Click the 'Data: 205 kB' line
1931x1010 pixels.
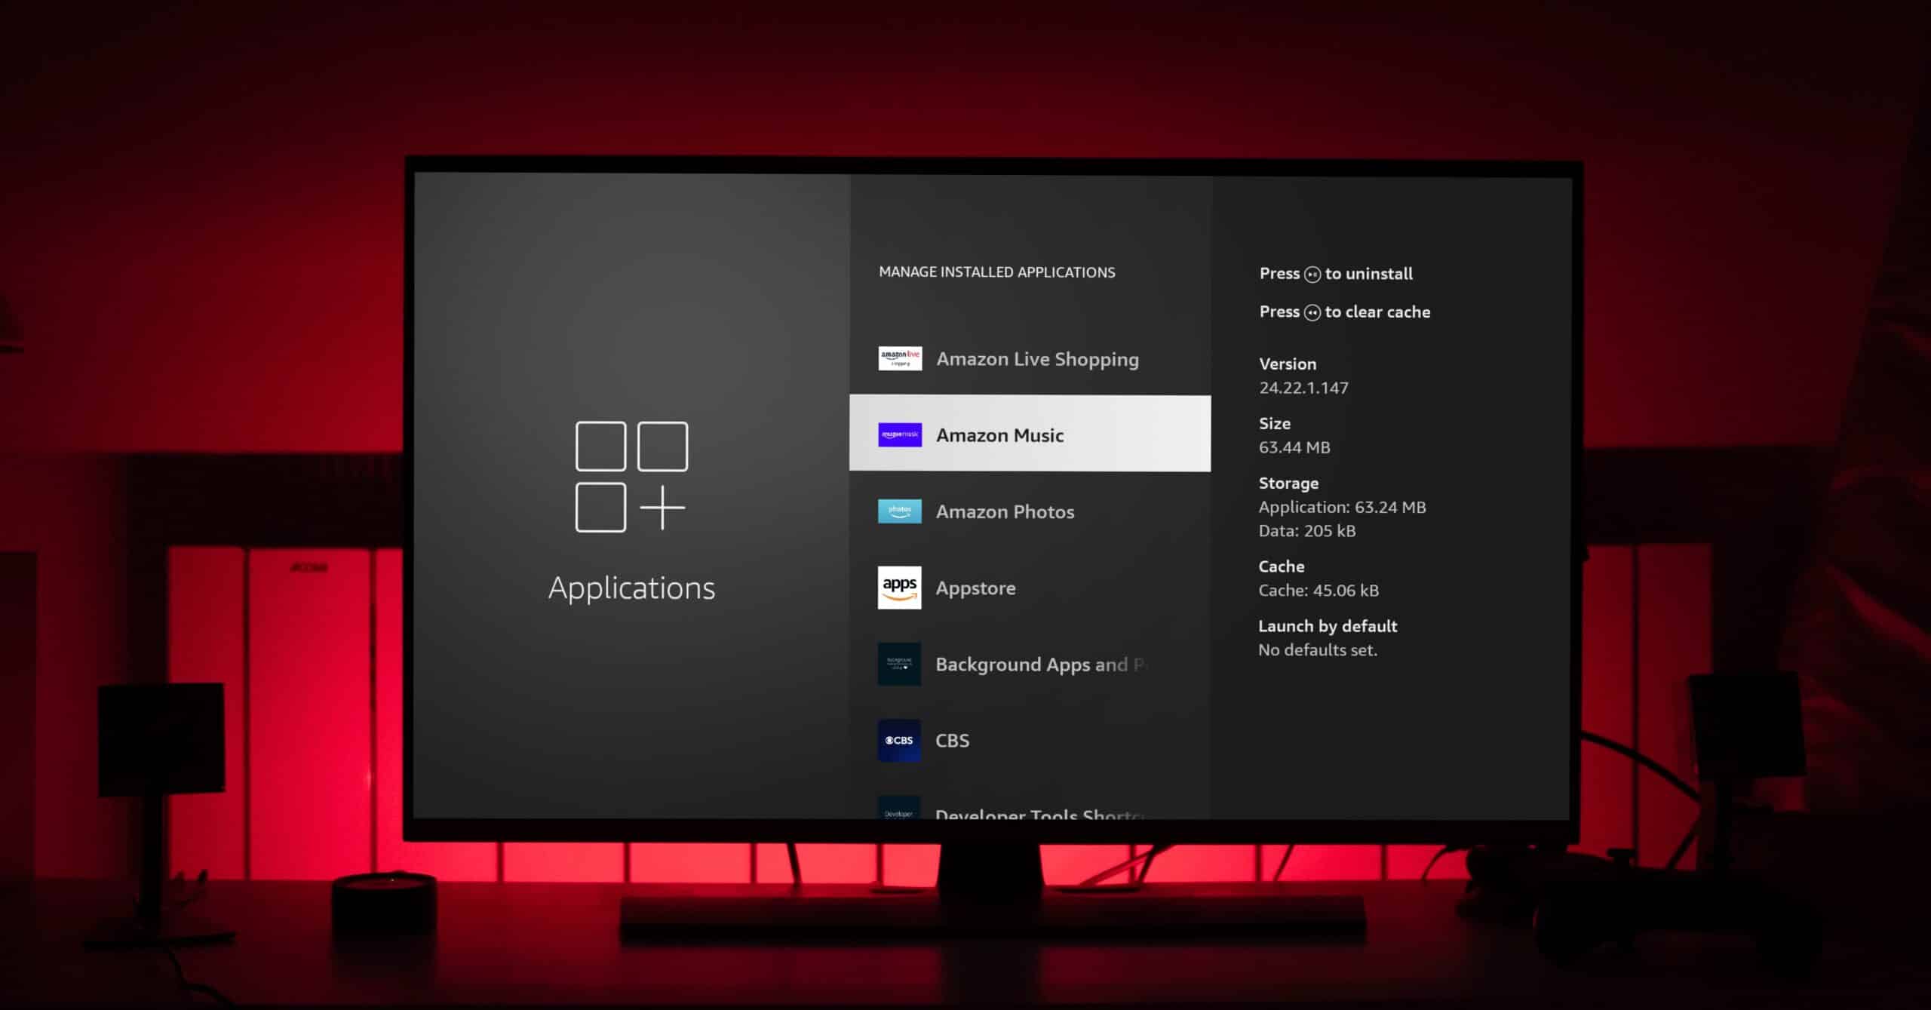coord(1307,531)
